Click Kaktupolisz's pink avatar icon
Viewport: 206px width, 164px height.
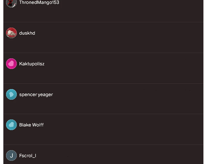[11, 64]
